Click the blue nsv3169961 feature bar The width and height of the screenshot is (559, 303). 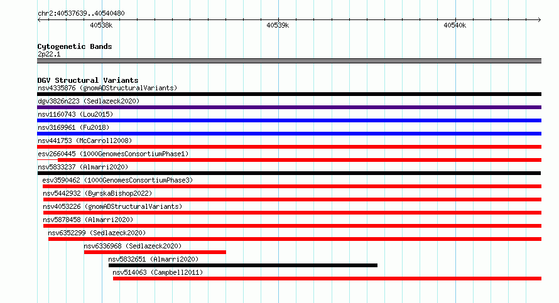(289, 134)
